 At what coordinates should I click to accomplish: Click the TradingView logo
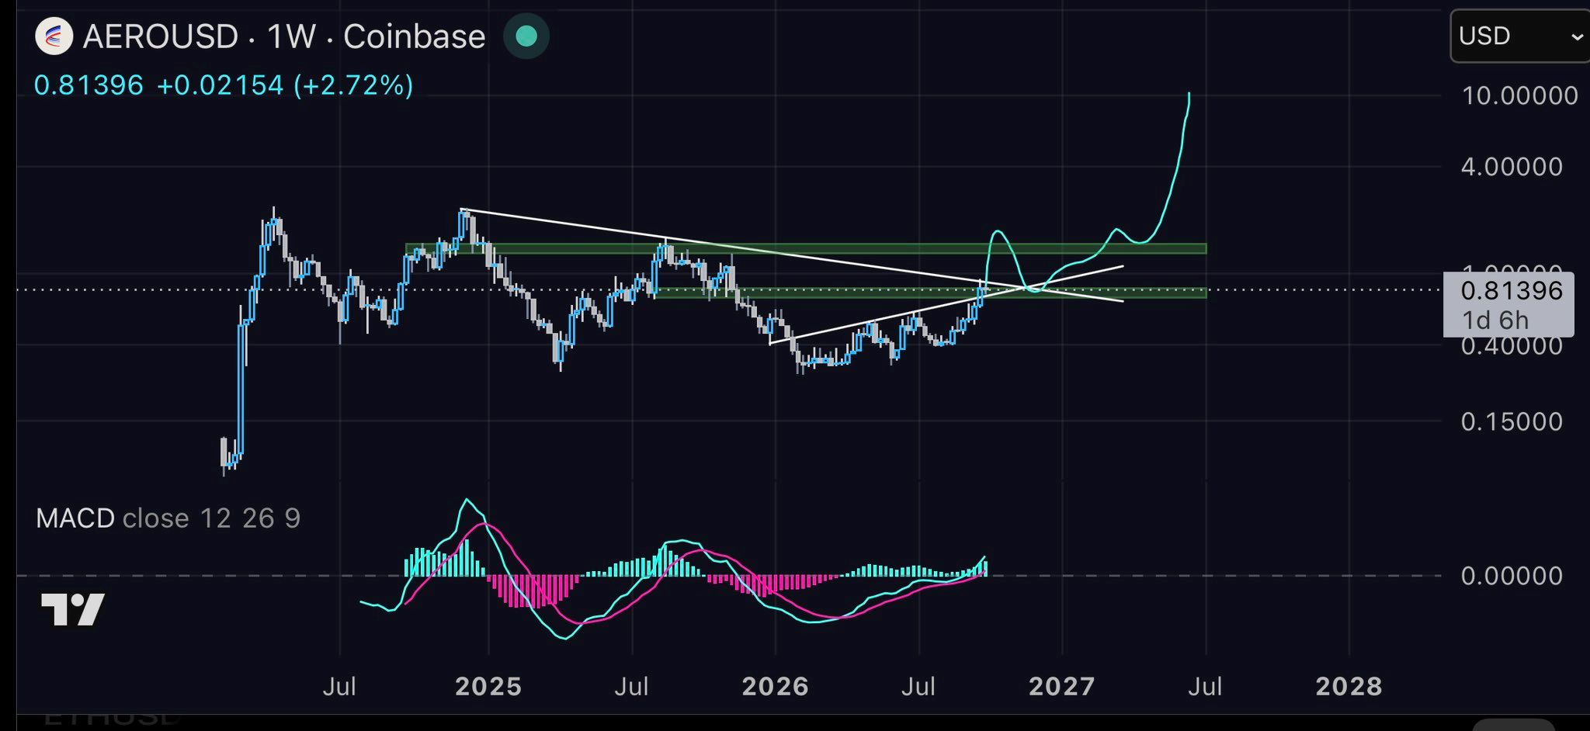click(x=72, y=610)
